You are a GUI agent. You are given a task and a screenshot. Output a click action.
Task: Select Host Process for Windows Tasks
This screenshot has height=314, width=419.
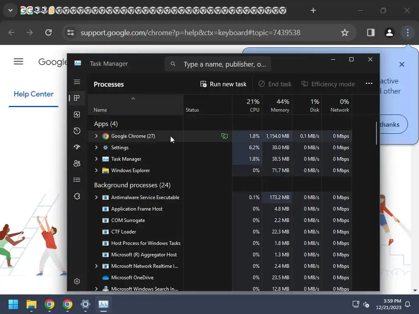220,243
